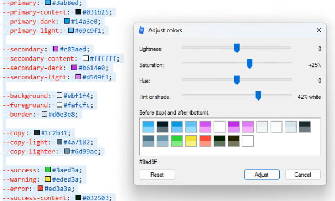Click the swatch before #14a3e0
The image size is (335, 201).
tap(67, 21)
